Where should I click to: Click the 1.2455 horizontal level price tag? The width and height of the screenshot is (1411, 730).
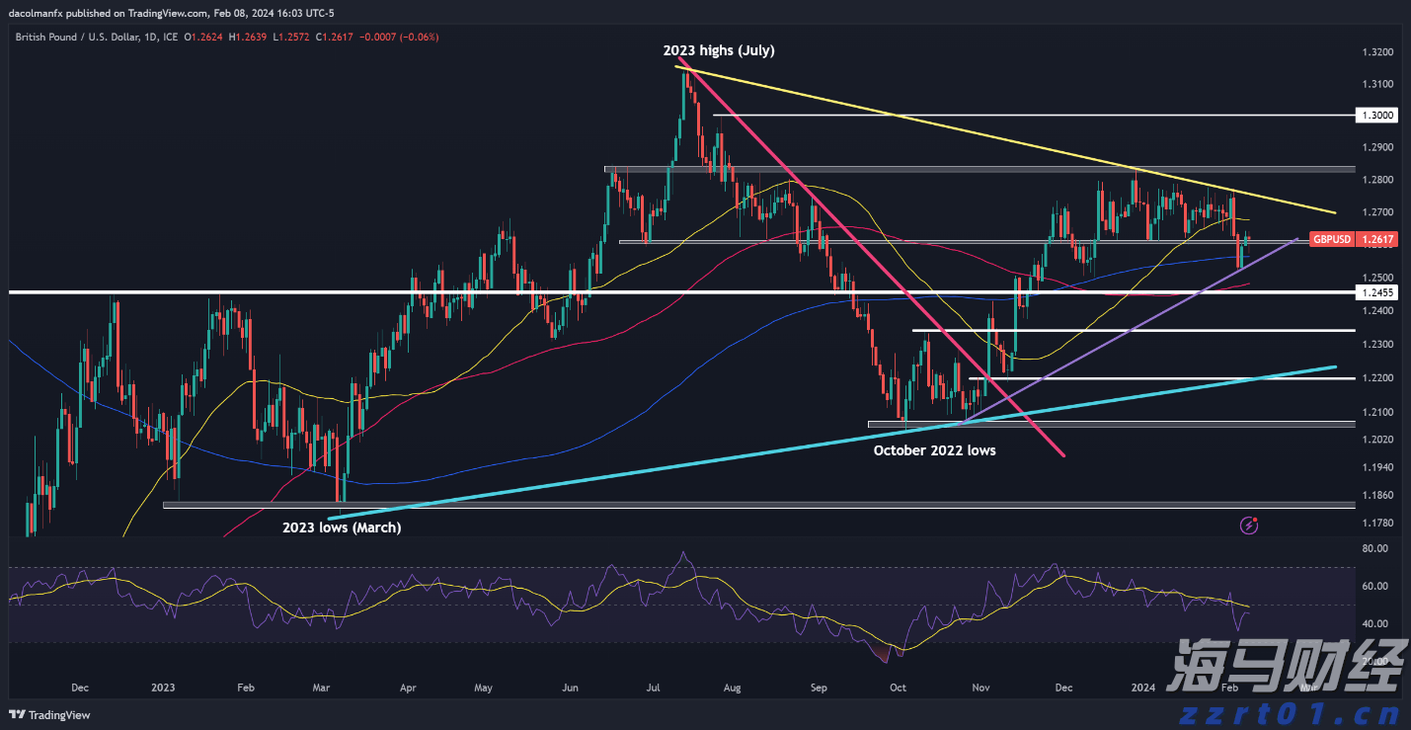1376,292
